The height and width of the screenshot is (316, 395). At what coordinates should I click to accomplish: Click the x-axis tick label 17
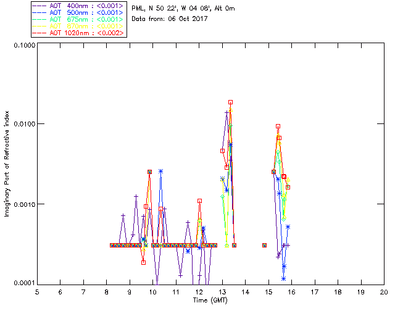pyautogui.click(x=315, y=292)
